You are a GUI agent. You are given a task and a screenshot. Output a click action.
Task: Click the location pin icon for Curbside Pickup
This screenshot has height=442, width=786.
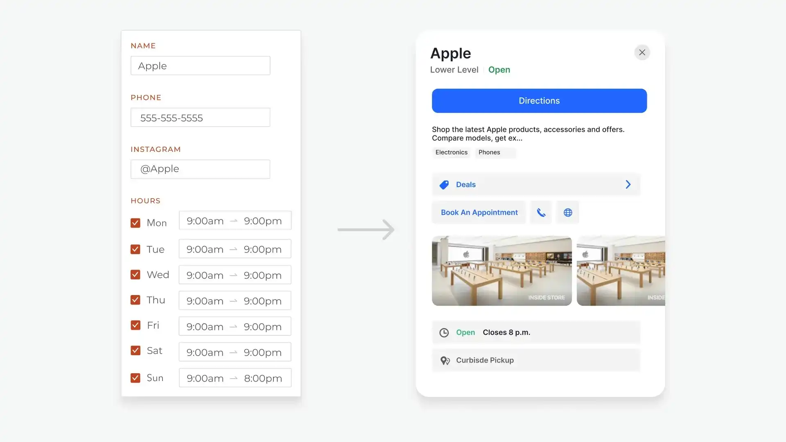point(445,361)
